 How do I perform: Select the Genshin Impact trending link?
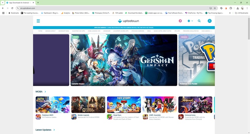[x=50, y=31]
